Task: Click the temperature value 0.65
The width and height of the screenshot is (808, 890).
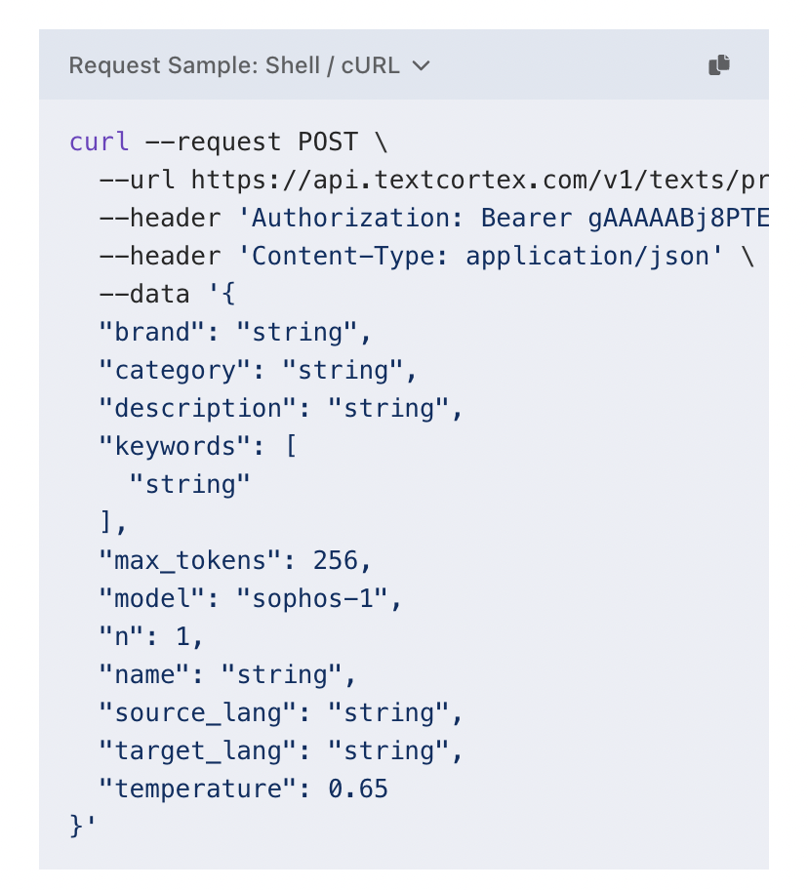Action: (x=357, y=789)
